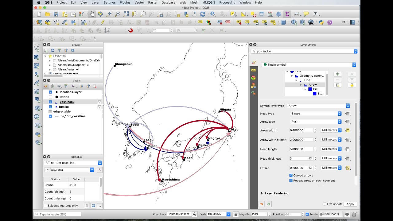This screenshot has height=221, width=393.
Task: Activate the Pan Map hand tool
Action: tap(92, 14)
